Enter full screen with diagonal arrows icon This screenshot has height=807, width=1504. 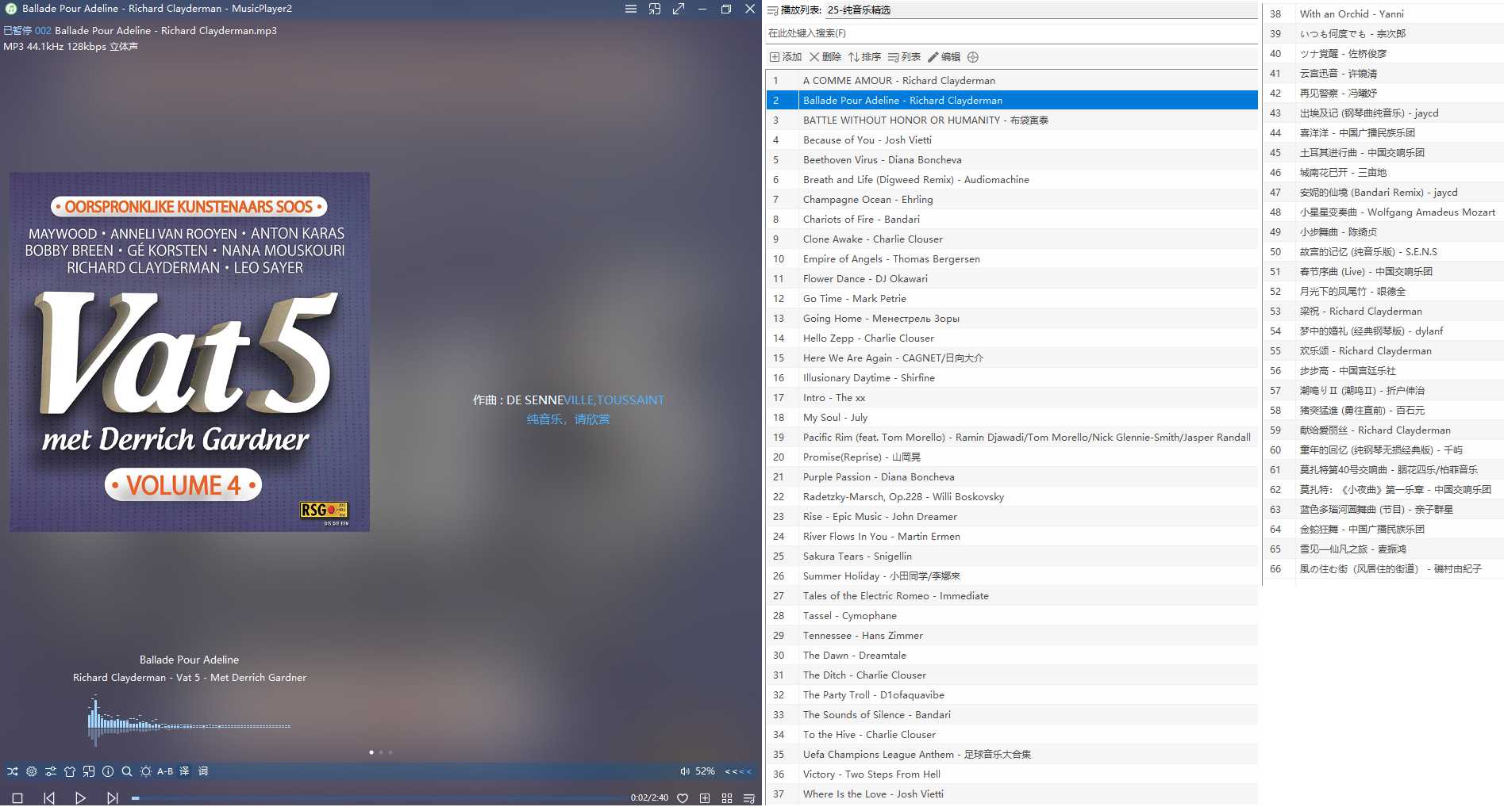click(679, 9)
